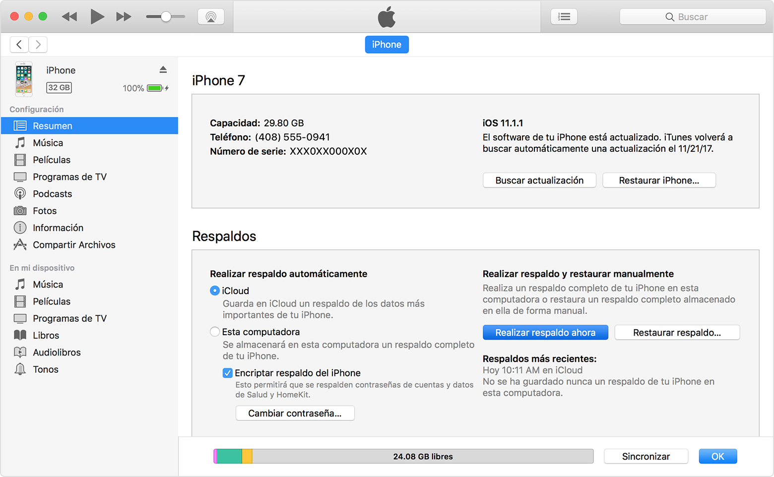Click Realizar respaldo ahora
This screenshot has height=477, width=774.
tap(545, 332)
